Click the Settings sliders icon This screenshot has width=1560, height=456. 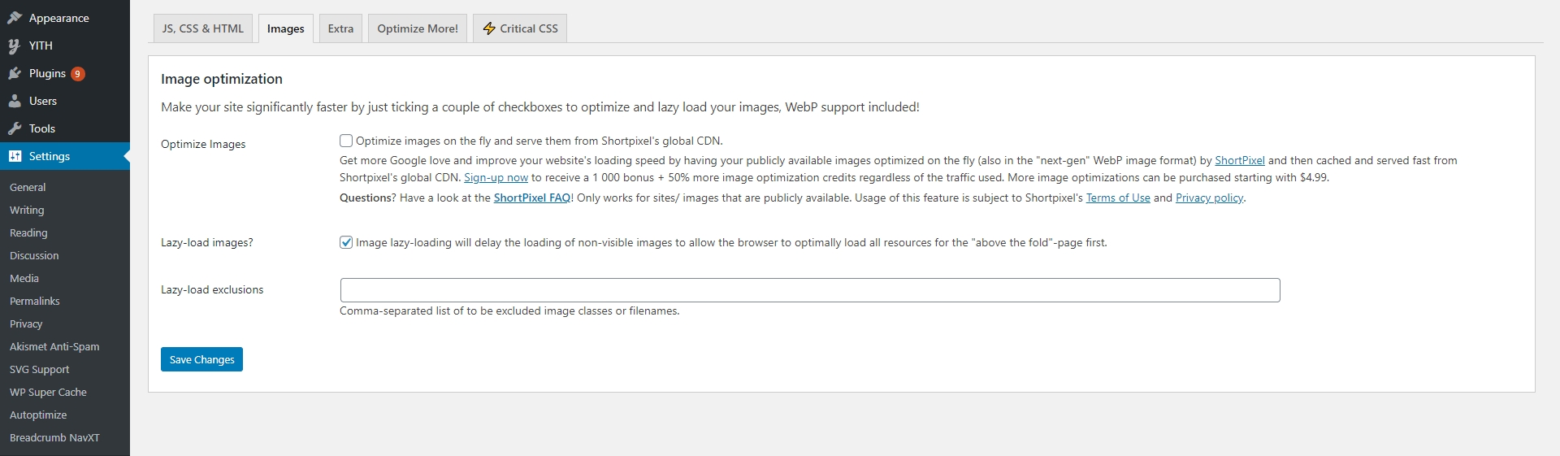[15, 157]
